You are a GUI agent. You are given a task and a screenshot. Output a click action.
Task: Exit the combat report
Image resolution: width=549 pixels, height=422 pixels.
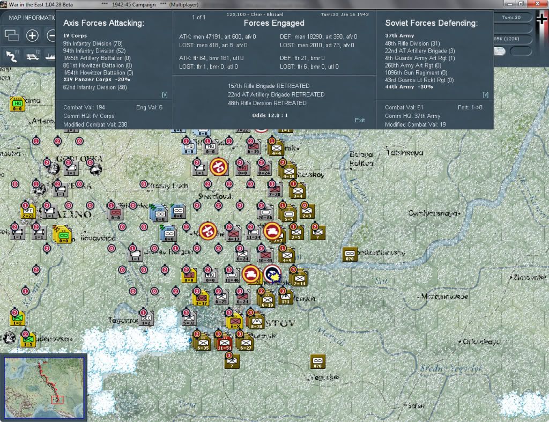[360, 120]
